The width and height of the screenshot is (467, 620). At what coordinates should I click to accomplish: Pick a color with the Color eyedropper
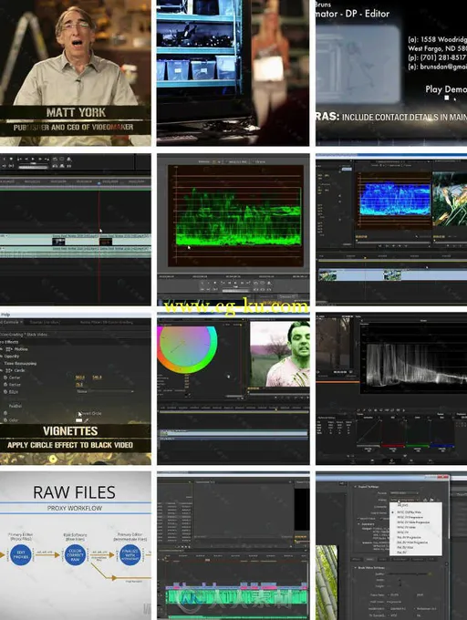click(87, 420)
